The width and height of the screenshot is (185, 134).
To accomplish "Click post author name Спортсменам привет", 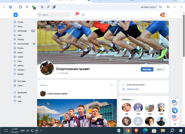I will pyautogui.click(x=58, y=94).
